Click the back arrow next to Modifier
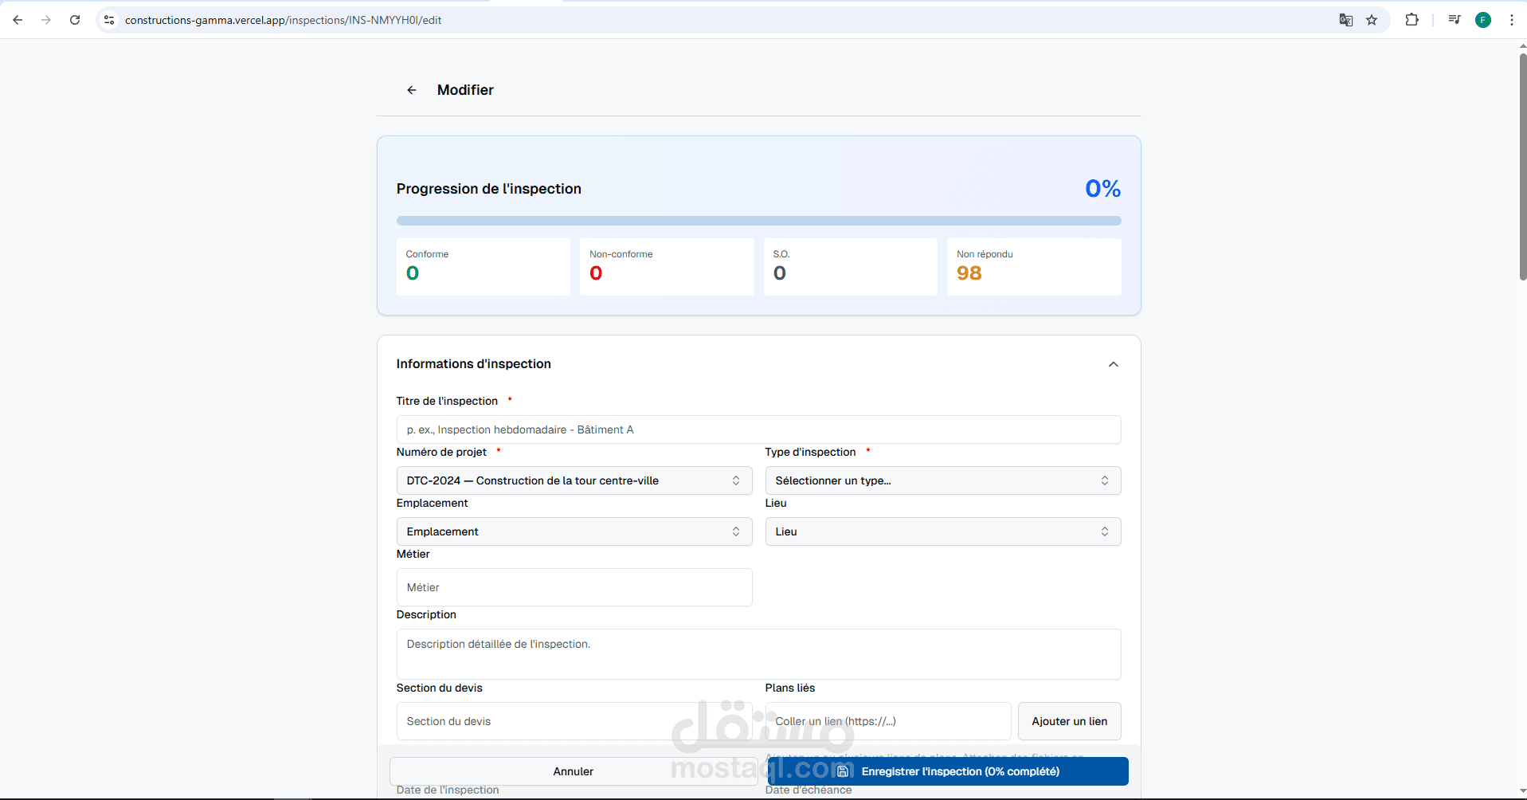The image size is (1527, 800). 412,90
